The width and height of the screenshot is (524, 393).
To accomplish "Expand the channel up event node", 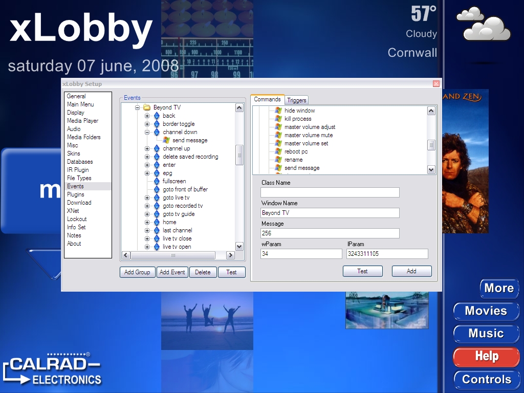I will 147,148.
